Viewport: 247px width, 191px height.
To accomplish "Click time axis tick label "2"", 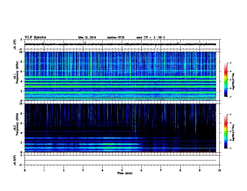I will 64,170.
